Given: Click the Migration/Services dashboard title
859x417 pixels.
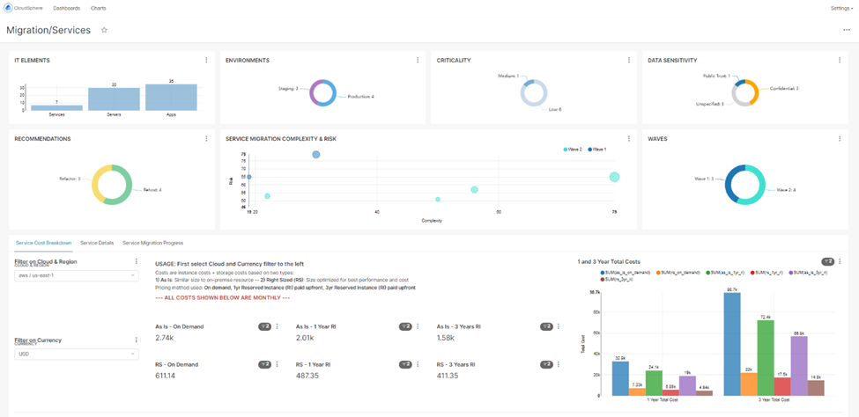Looking at the screenshot, I should (x=48, y=30).
